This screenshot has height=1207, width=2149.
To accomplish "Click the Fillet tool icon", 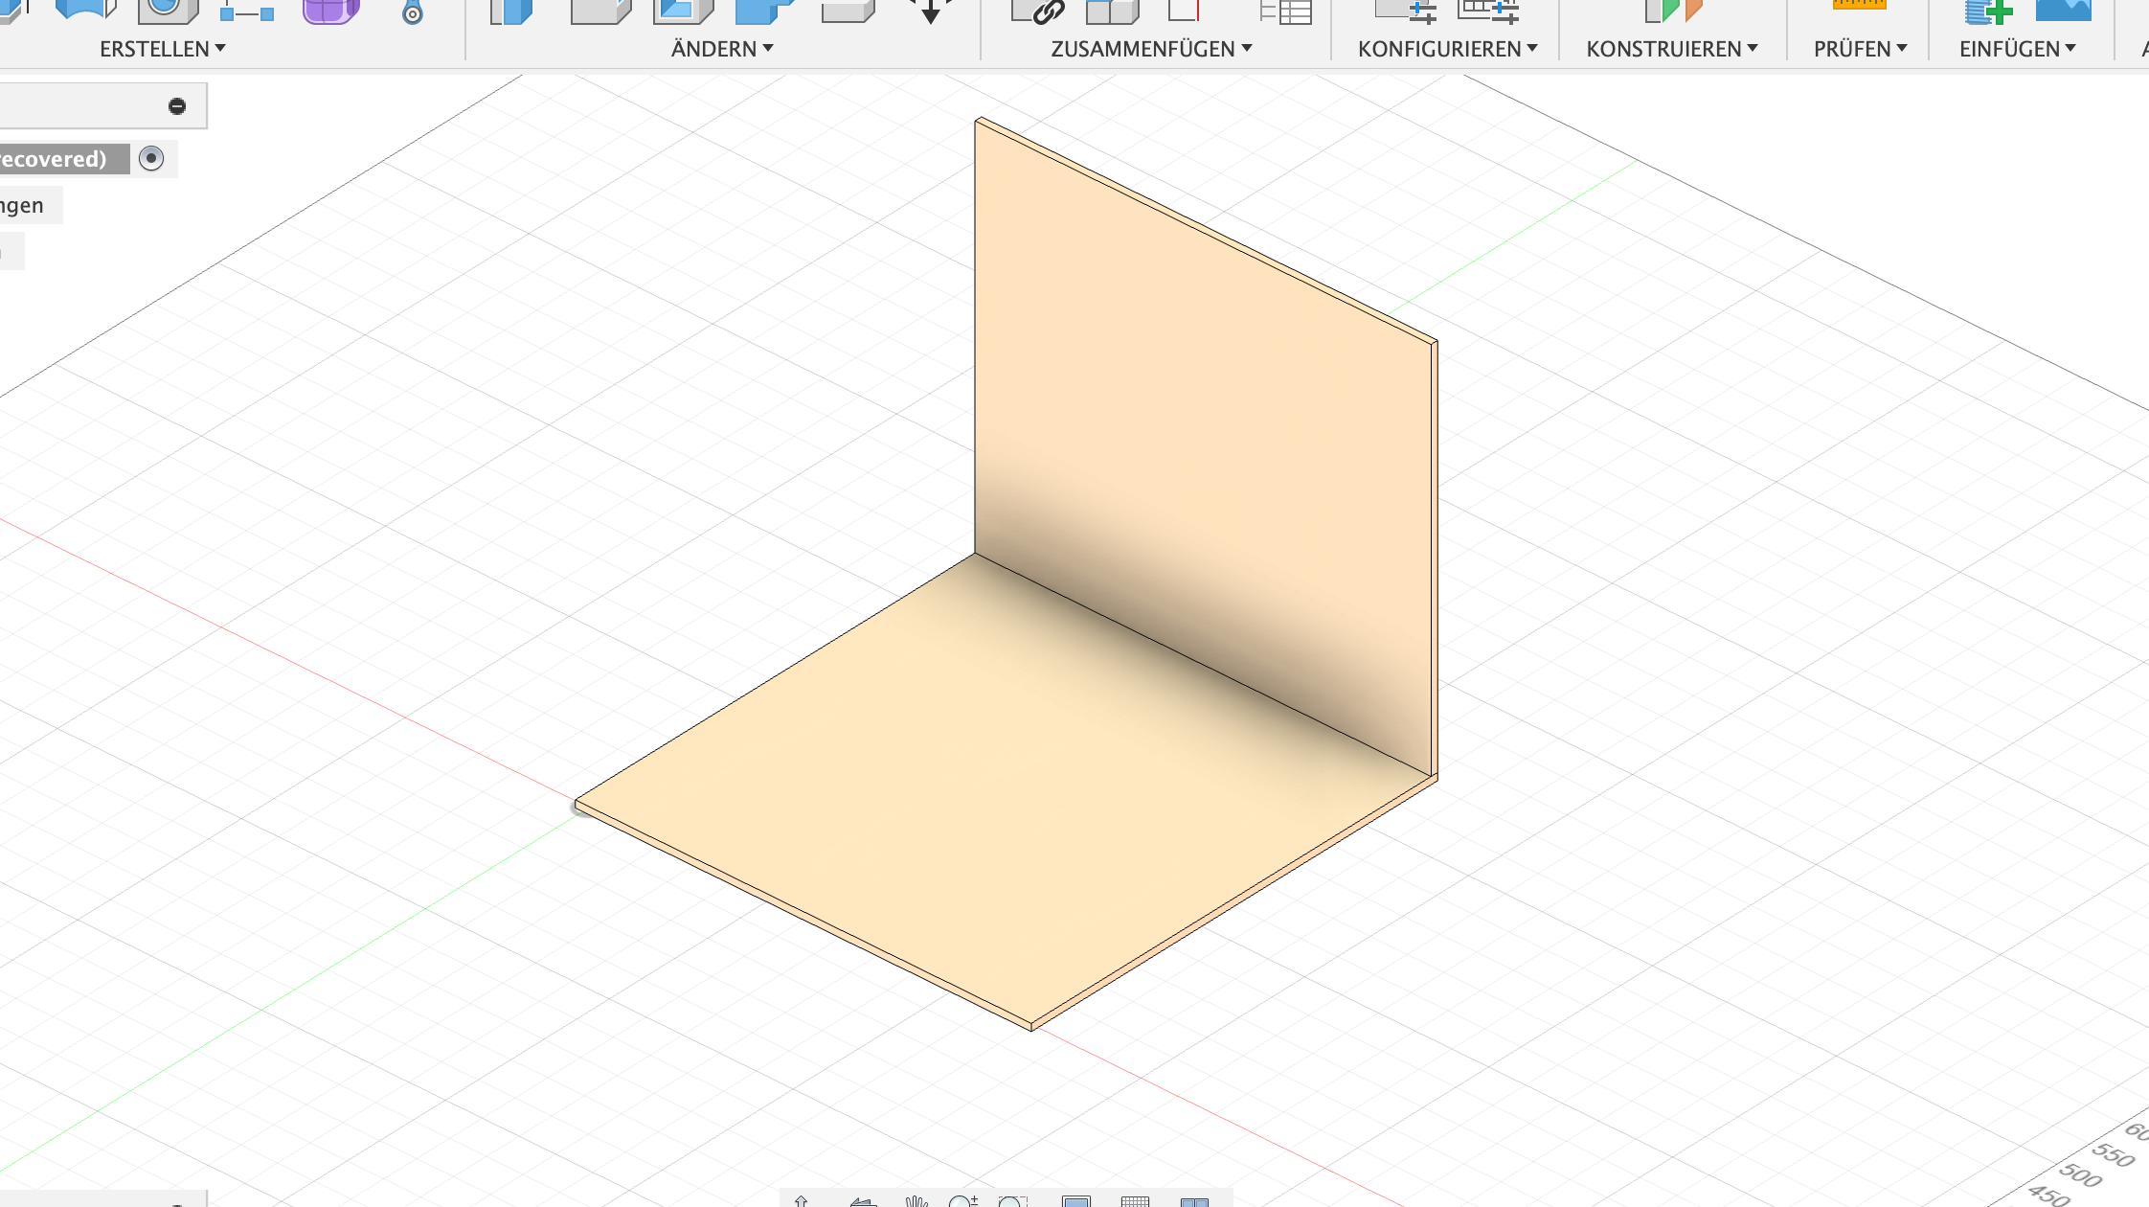I will coord(600,11).
